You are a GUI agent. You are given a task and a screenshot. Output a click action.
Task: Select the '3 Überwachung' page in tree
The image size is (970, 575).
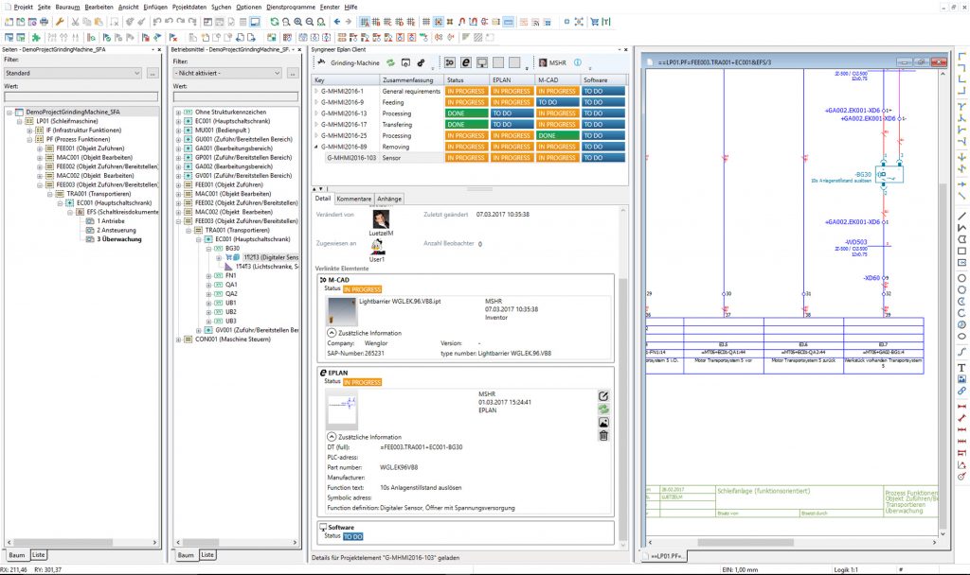pyautogui.click(x=120, y=239)
